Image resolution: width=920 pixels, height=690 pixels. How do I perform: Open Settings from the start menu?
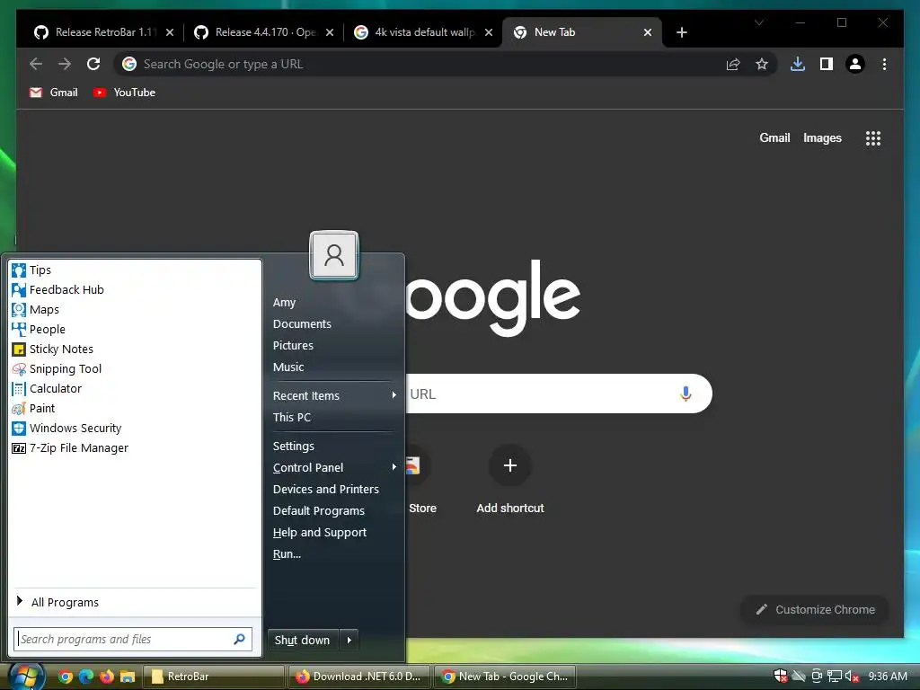[x=294, y=446]
